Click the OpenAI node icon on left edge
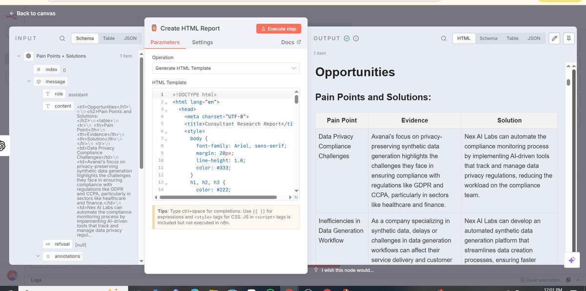586x291 pixels. [x=2, y=145]
